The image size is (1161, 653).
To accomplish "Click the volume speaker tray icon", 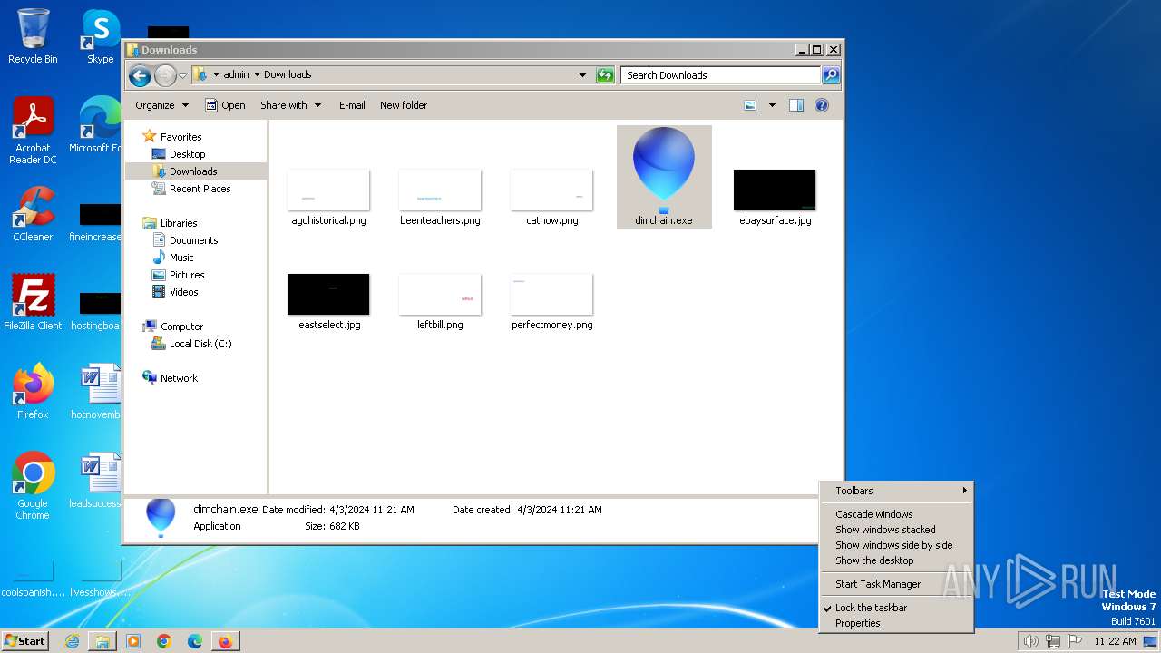I will [x=1030, y=641].
